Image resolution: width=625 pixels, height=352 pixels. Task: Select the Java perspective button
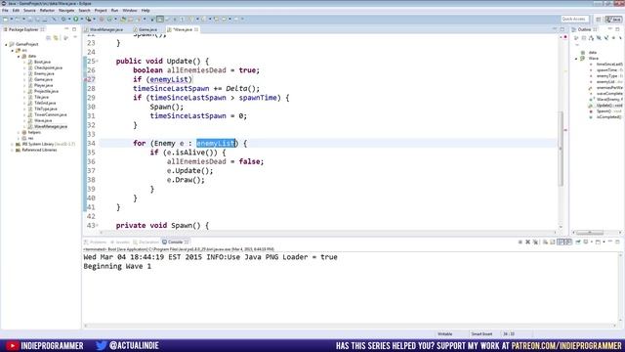tap(614, 20)
